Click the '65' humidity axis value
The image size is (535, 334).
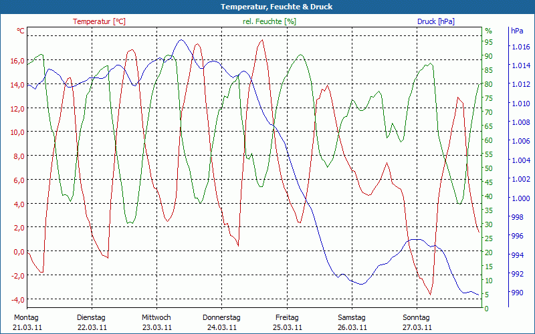[489, 126]
